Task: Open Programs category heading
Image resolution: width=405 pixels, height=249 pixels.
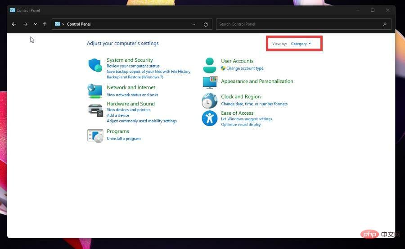Action: [x=118, y=131]
